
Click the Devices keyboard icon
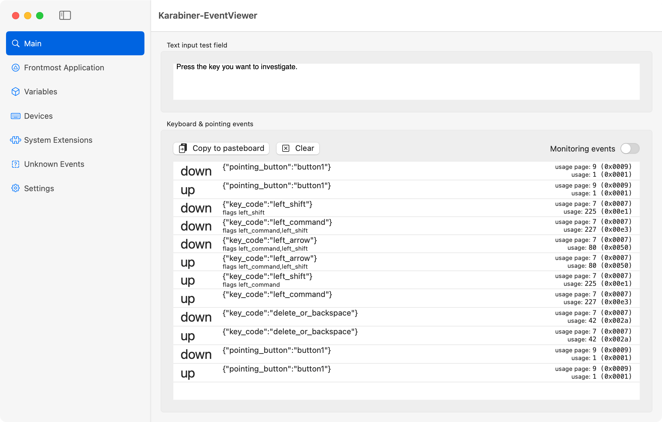pyautogui.click(x=16, y=116)
